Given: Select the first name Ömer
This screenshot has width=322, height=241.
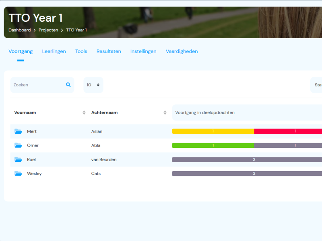Looking at the screenshot, I should (x=33, y=145).
